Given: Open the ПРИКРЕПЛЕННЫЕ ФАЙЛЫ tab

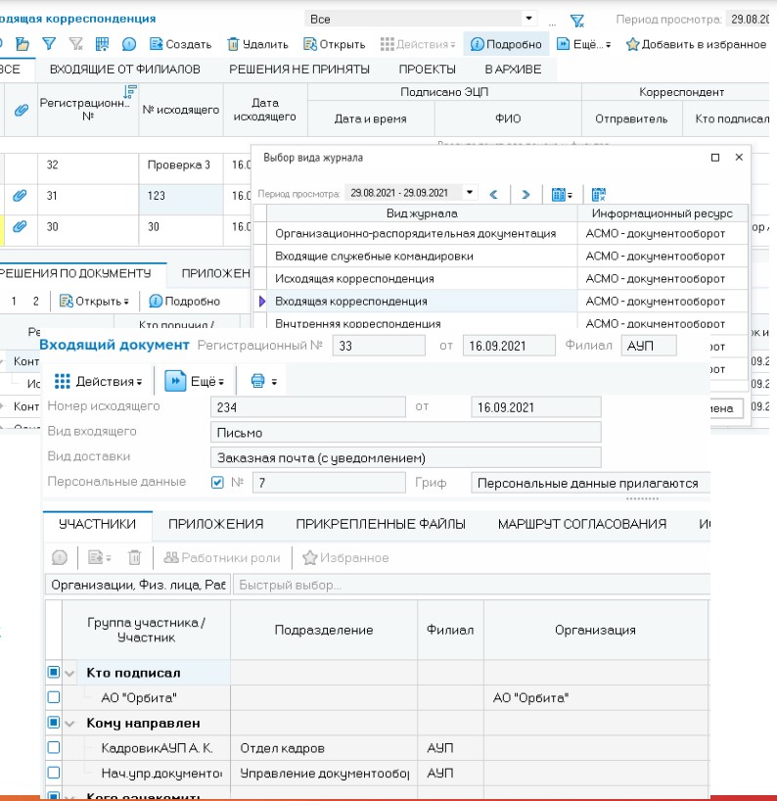Looking at the screenshot, I should click(x=381, y=524).
